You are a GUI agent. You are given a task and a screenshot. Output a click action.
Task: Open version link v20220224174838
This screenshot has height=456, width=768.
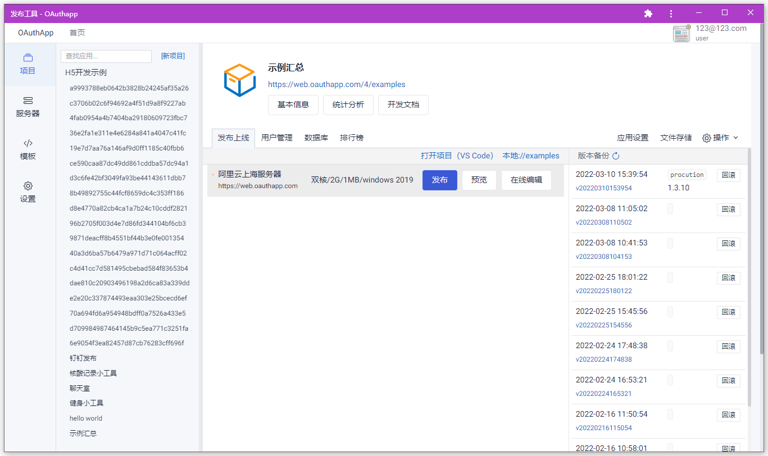pyautogui.click(x=604, y=359)
